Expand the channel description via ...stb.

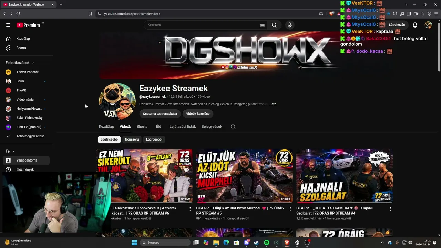tap(273, 104)
